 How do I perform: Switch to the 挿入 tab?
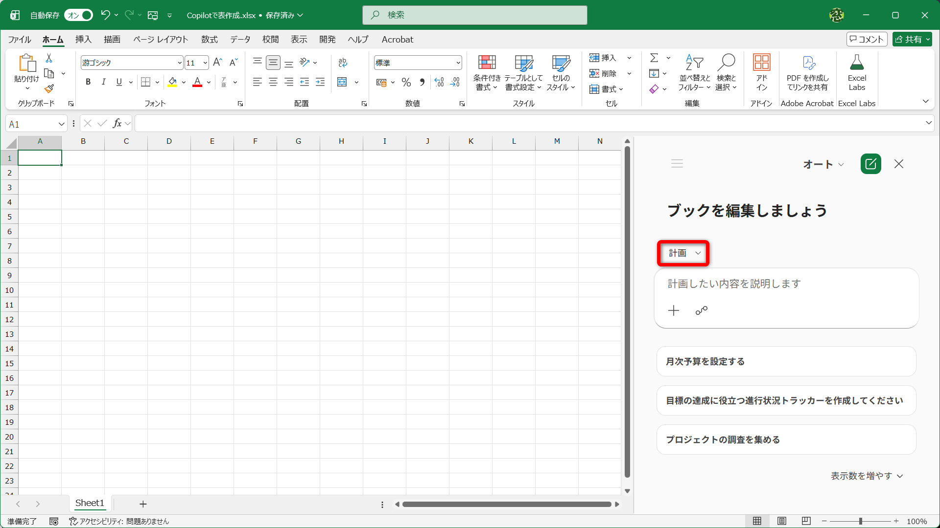pyautogui.click(x=83, y=40)
